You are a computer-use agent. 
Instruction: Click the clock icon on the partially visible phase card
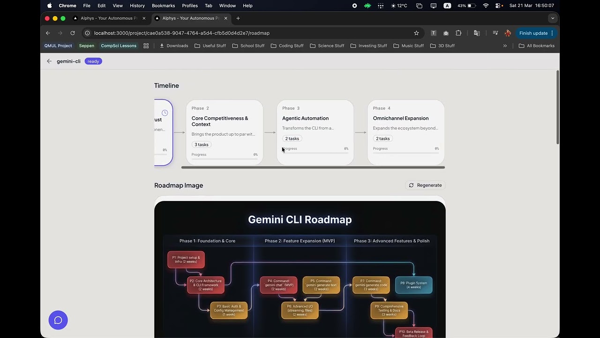click(165, 113)
